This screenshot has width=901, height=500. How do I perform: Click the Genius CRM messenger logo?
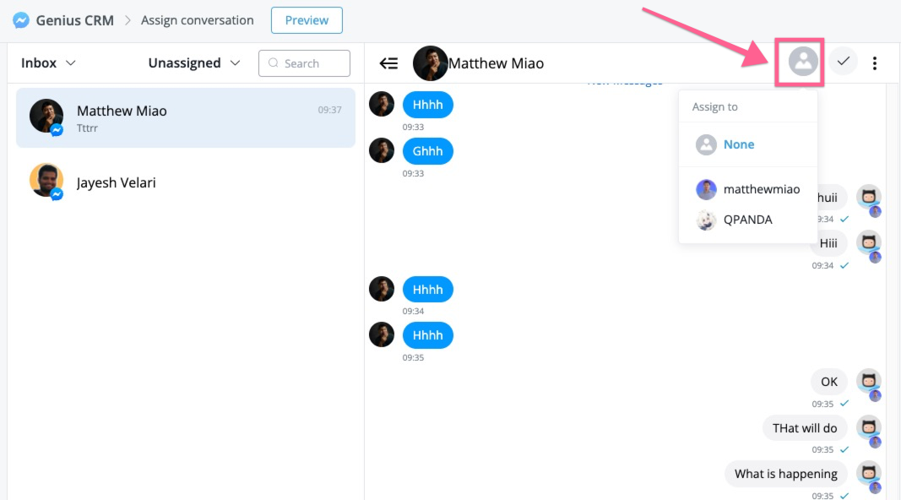21,20
